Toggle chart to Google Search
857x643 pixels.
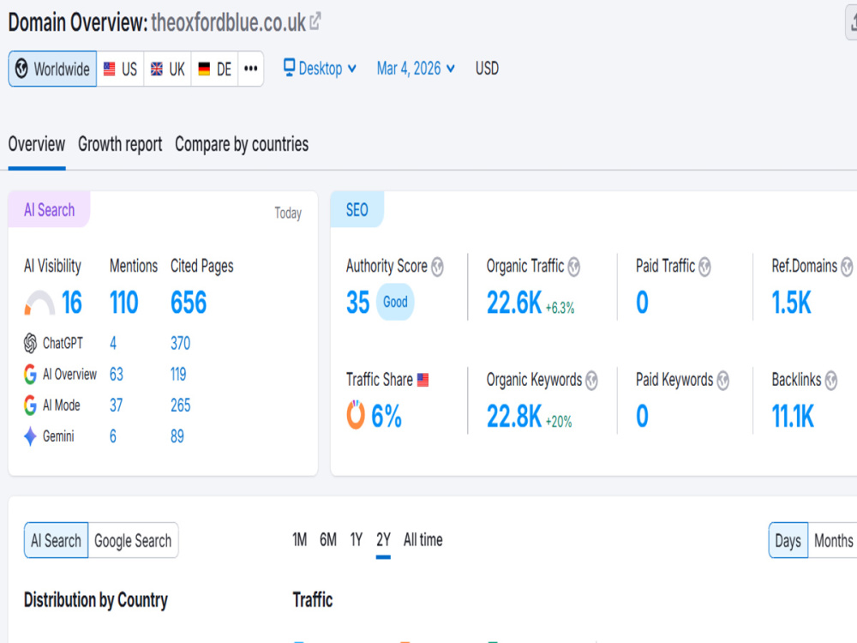coord(133,540)
